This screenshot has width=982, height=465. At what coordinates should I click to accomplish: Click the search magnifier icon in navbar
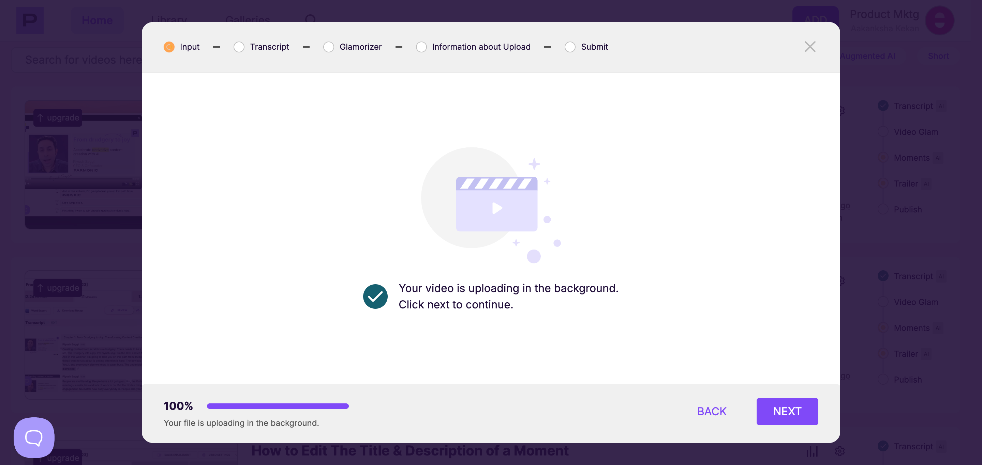311,20
